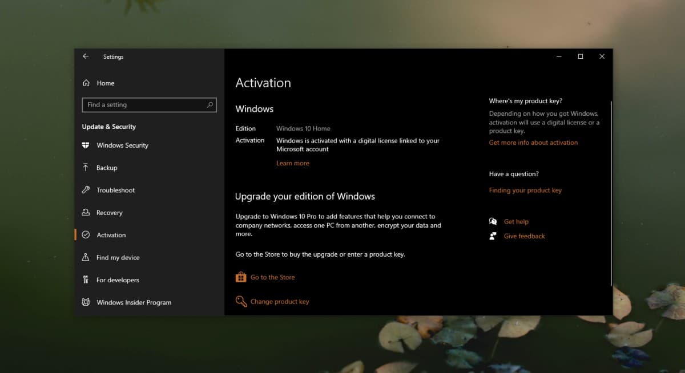Screen dimensions: 685x373
Task: Select the Troubleshoot wrench icon
Action: (x=86, y=190)
